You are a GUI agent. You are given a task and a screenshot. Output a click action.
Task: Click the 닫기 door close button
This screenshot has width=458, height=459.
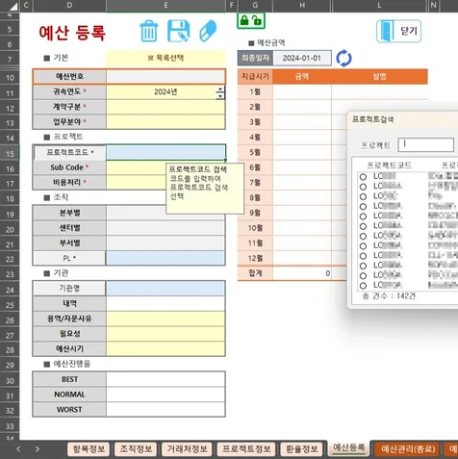[398, 31]
